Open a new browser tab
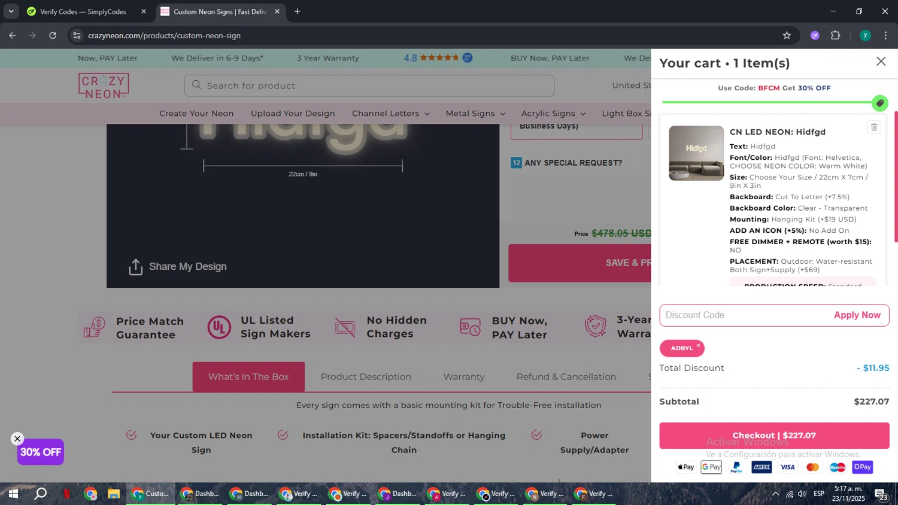Screen dimensions: 898x505 point(298,11)
